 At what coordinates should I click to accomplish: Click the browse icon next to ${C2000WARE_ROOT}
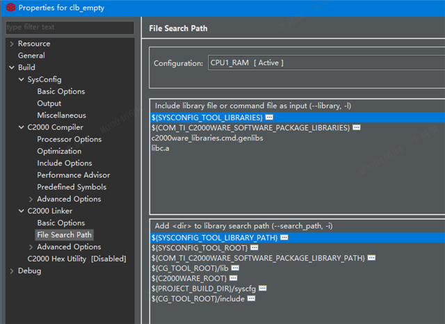coord(234,278)
